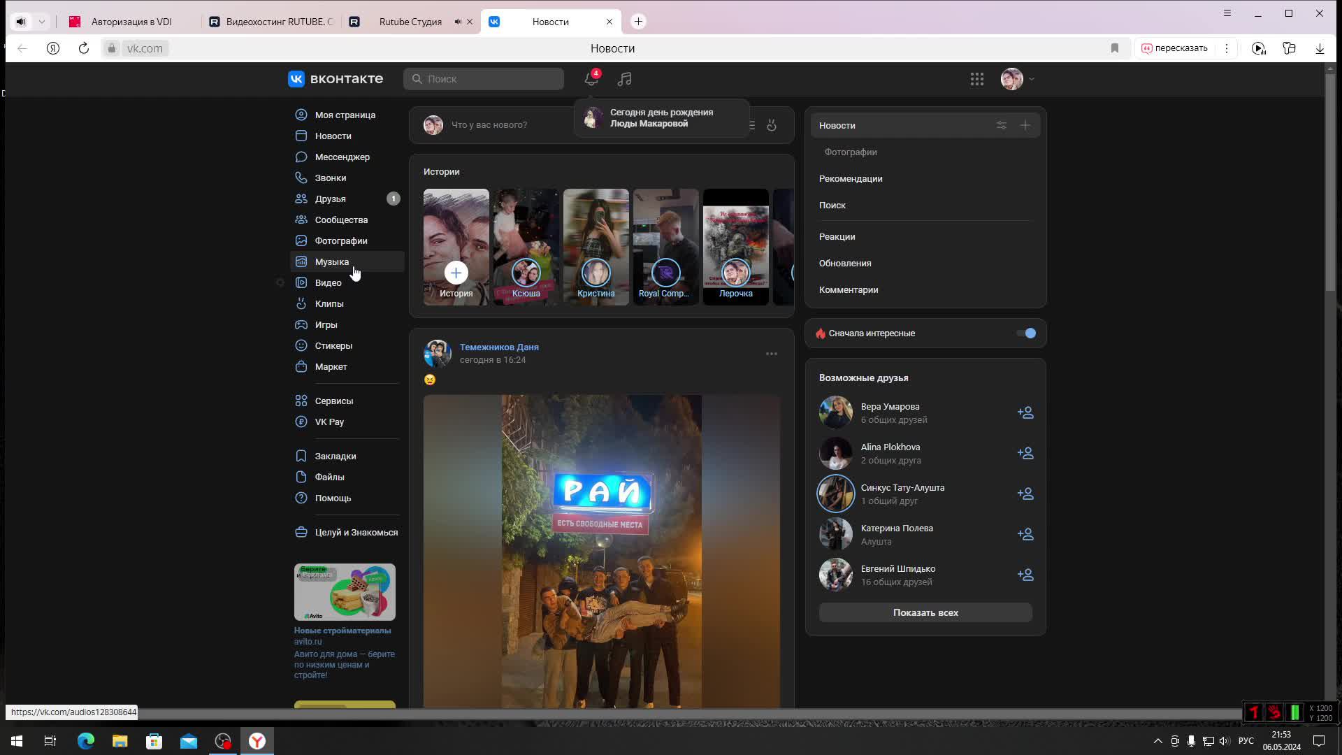Image resolution: width=1342 pixels, height=755 pixels.
Task: Open Microsoft Edge from taskbar
Action: click(86, 741)
